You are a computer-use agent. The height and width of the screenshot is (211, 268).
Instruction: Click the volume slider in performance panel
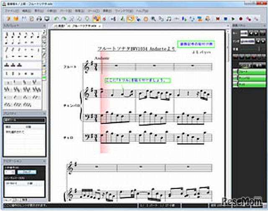[250, 49]
